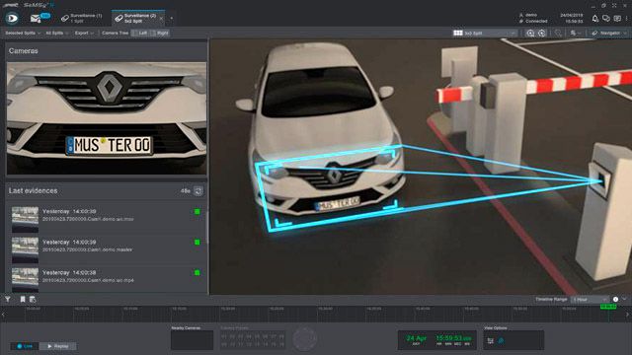This screenshot has height=355, width=632.
Task: Open the chat bubbles icon
Action: pyautogui.click(x=605, y=18)
